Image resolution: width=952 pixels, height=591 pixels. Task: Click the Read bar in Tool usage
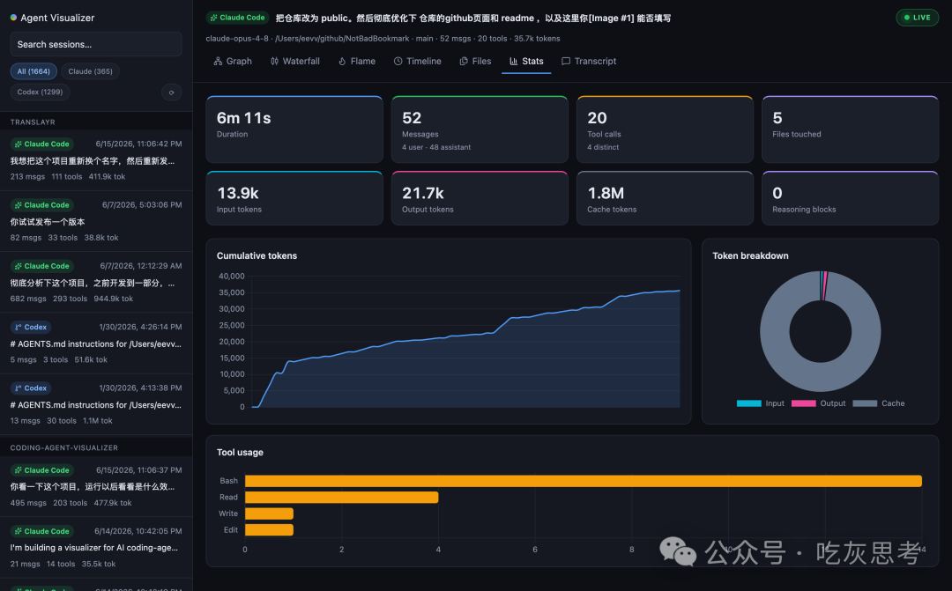tap(342, 498)
